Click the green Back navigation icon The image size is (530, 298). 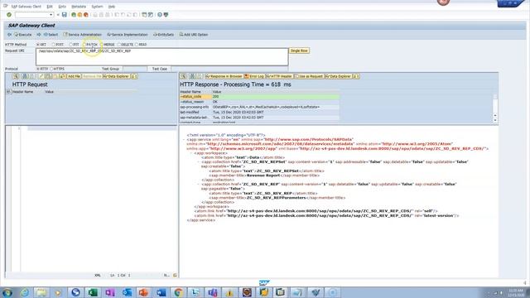click(74, 15)
